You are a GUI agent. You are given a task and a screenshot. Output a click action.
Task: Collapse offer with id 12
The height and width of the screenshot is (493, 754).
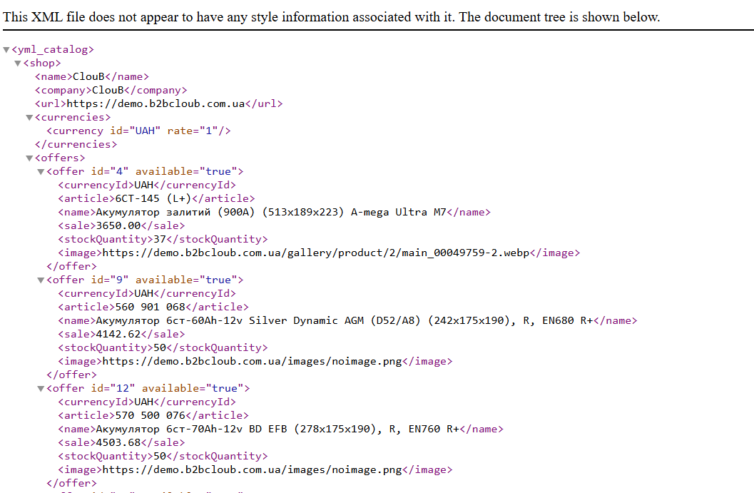click(x=41, y=389)
